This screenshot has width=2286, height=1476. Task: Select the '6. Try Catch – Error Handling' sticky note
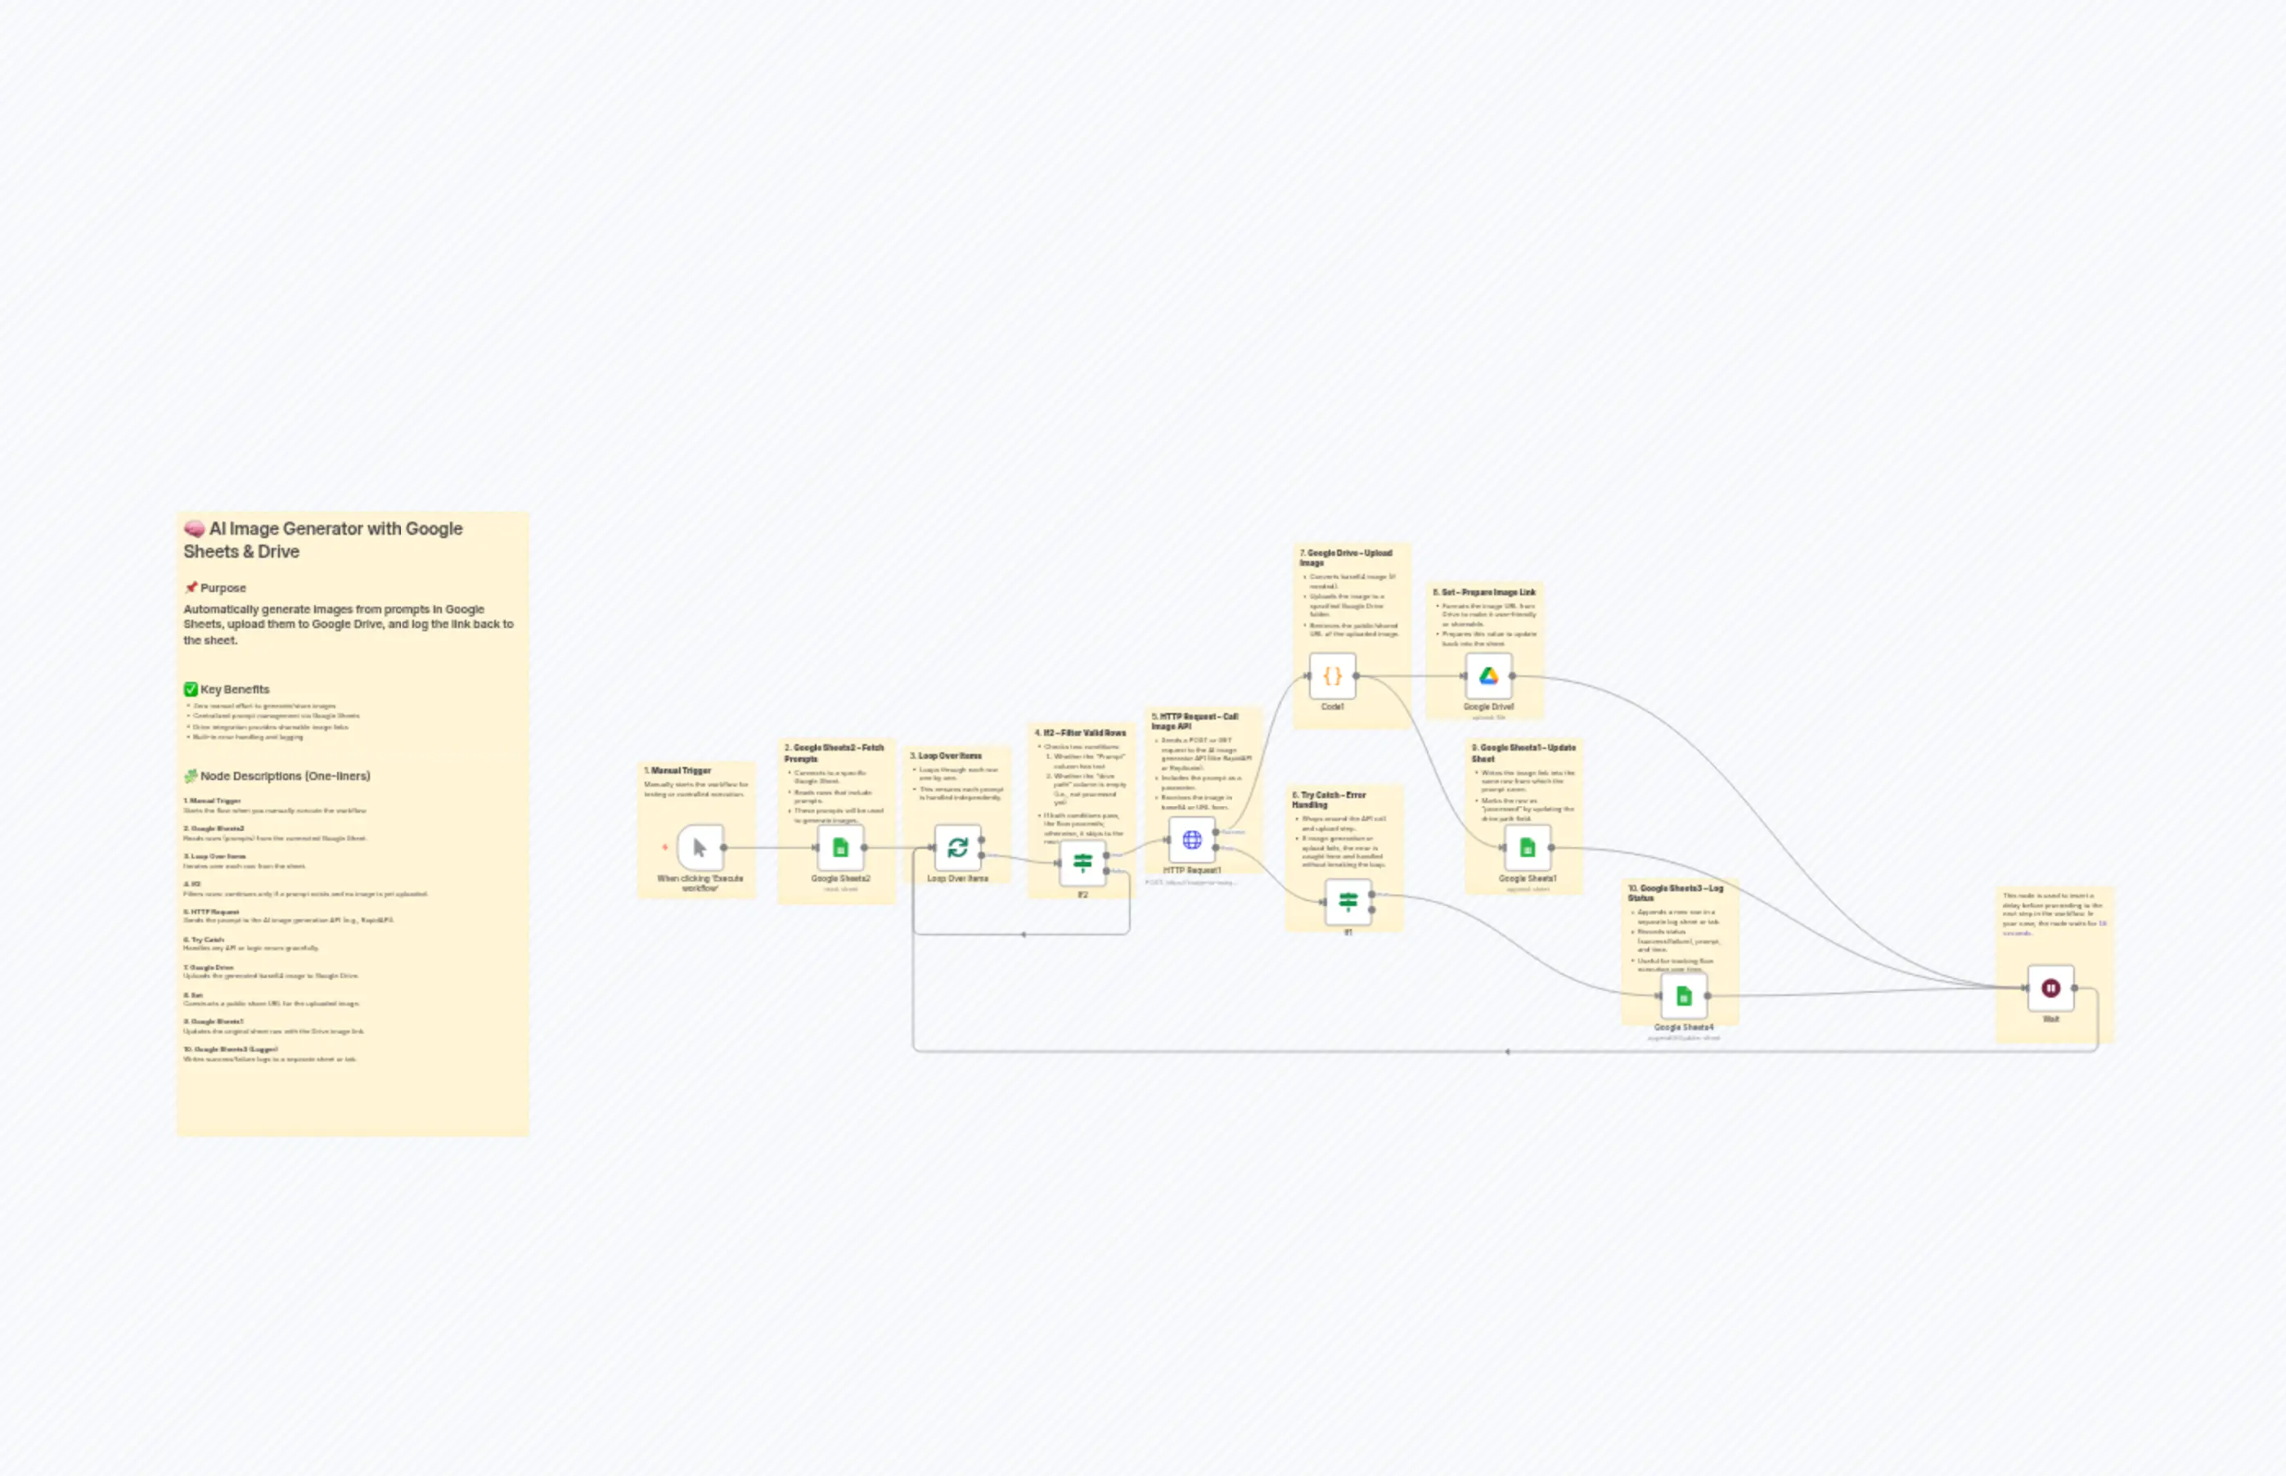click(x=1330, y=801)
